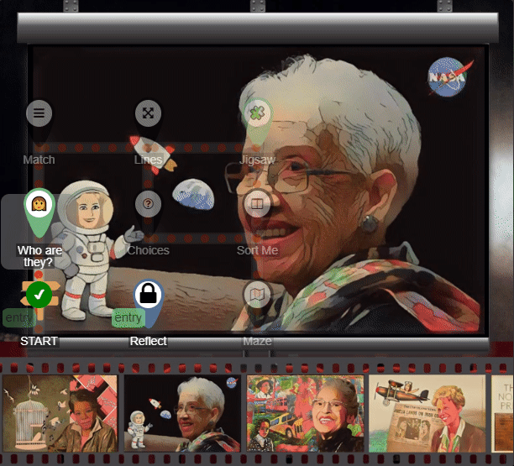Select the partially visible last filmstrip thumbnail

click(x=502, y=414)
